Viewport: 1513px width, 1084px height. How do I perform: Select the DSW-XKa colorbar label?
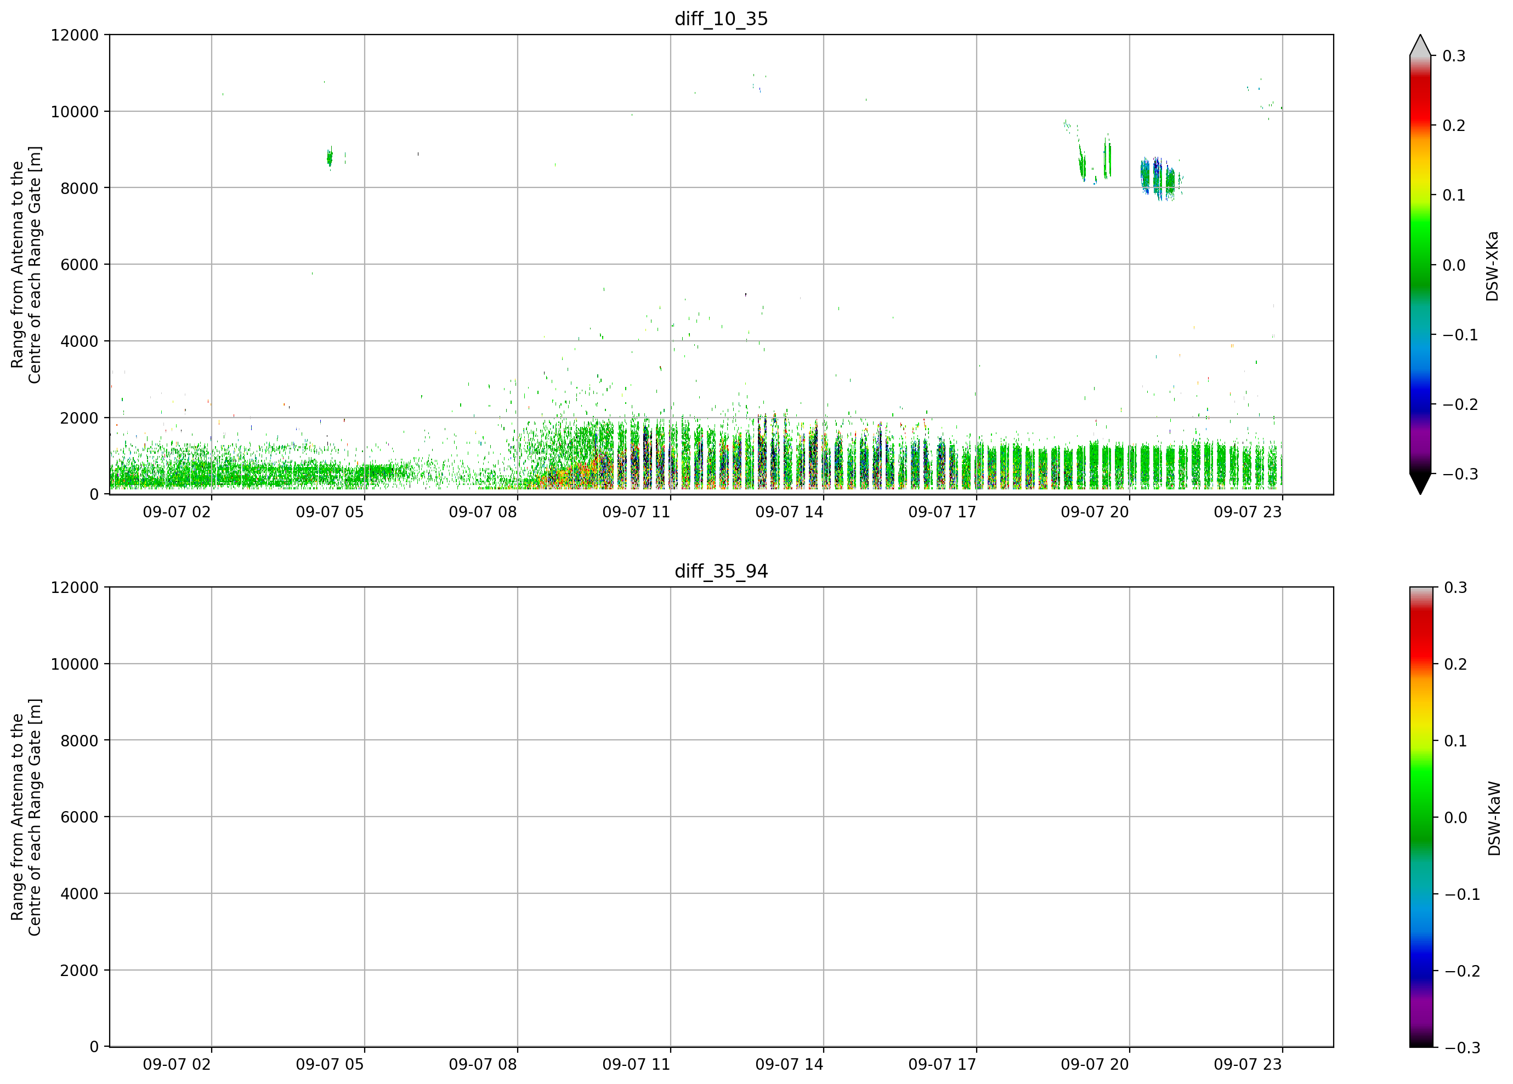click(x=1492, y=266)
